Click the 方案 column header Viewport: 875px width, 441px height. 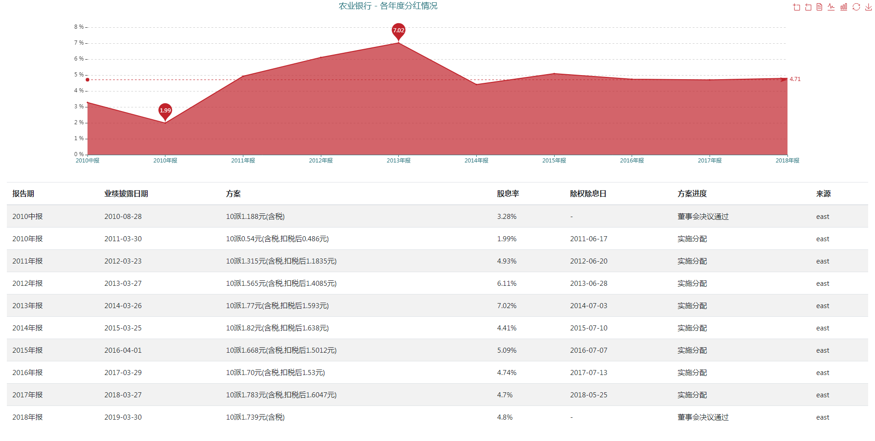coord(233,194)
